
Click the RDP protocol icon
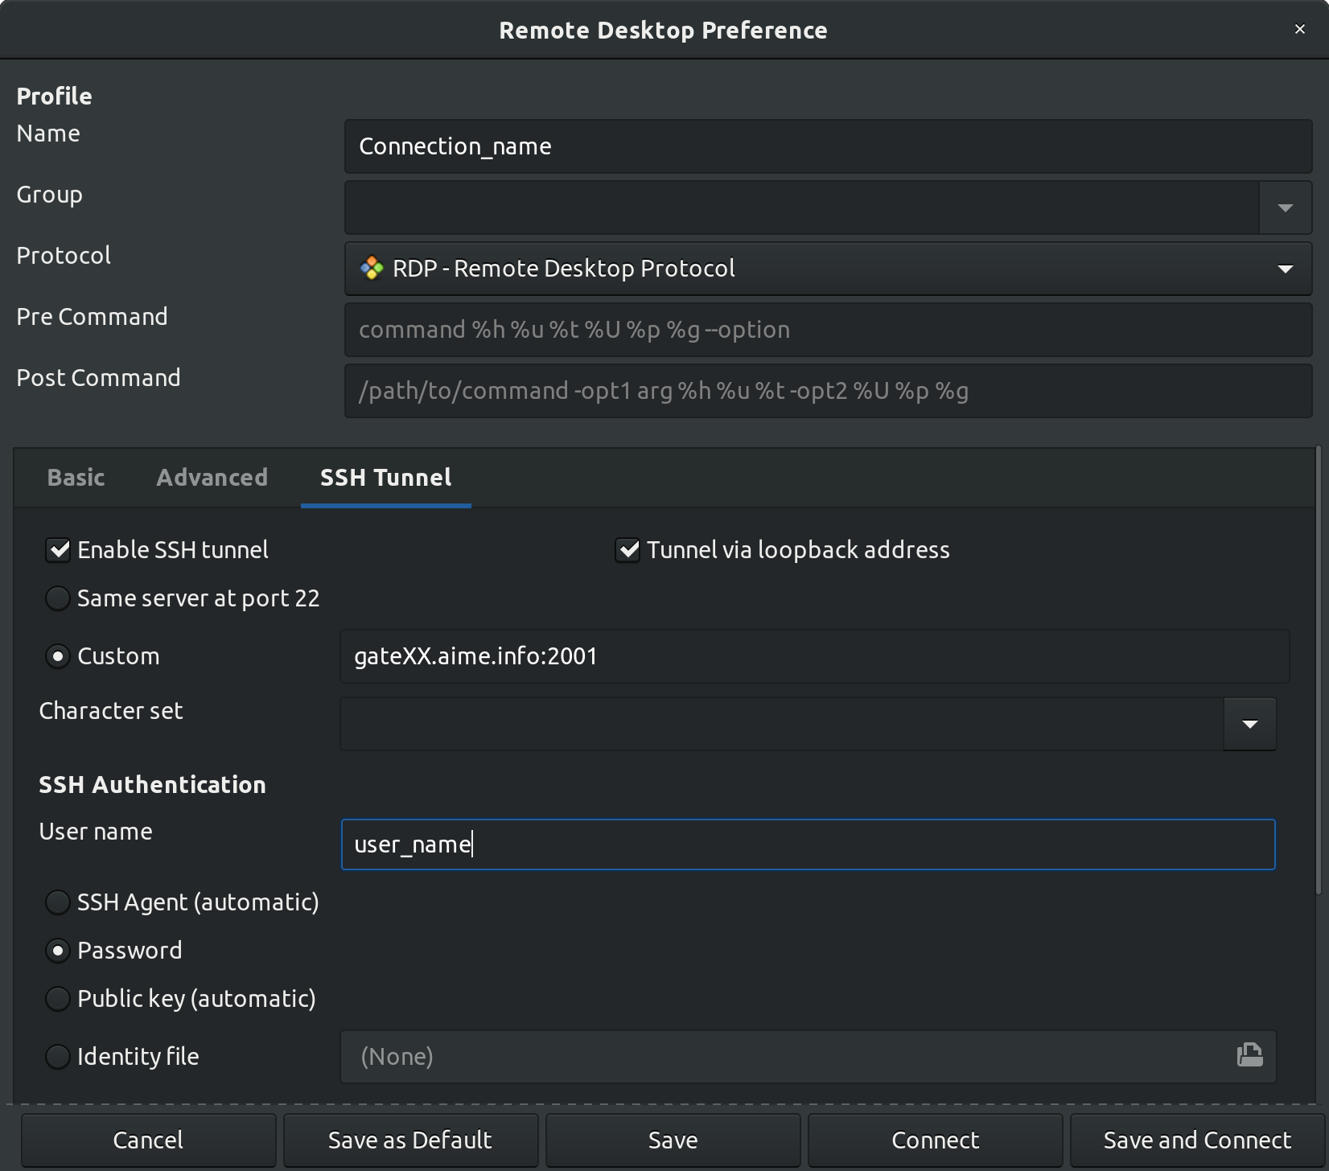[x=372, y=269]
